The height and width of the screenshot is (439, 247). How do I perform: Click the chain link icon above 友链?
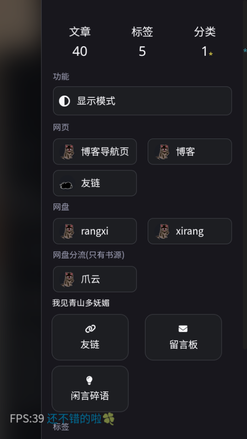pyautogui.click(x=90, y=329)
